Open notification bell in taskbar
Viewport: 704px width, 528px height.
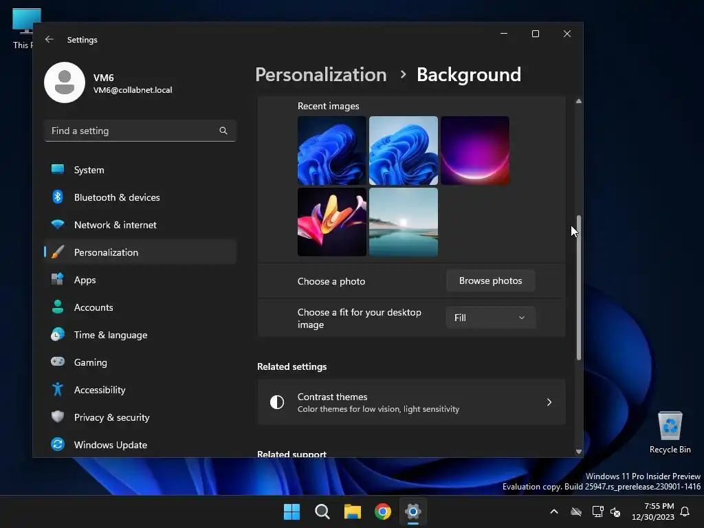pos(685,511)
